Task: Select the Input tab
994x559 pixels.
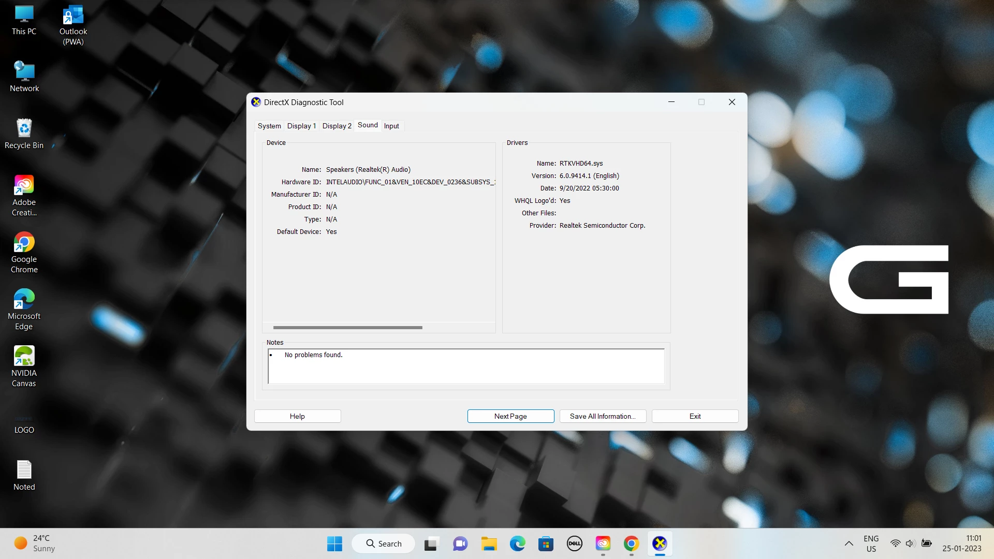Action: (391, 126)
